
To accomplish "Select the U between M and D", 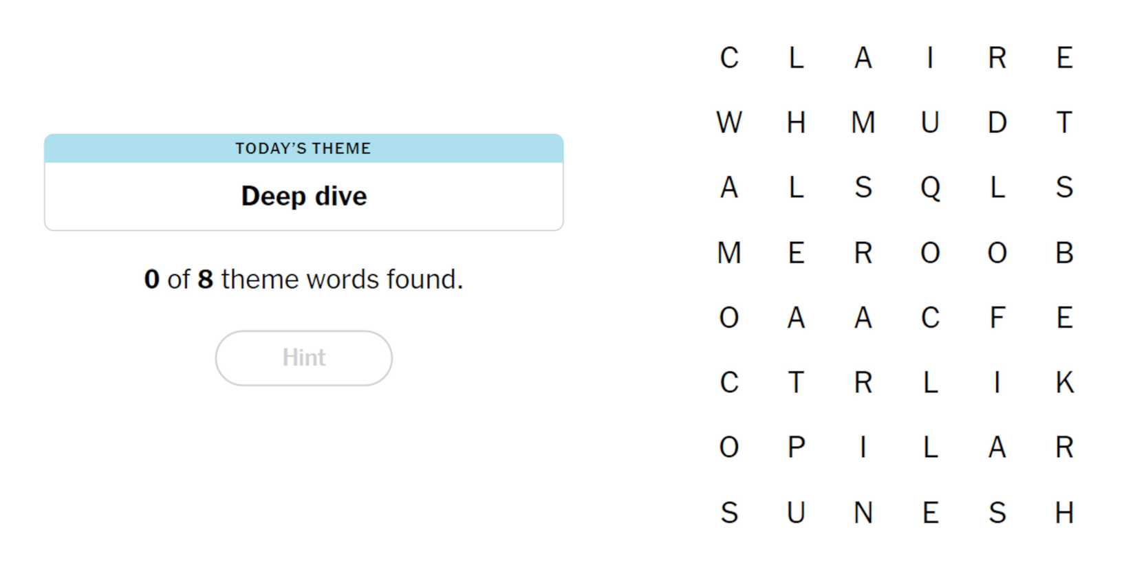I will pyautogui.click(x=930, y=123).
